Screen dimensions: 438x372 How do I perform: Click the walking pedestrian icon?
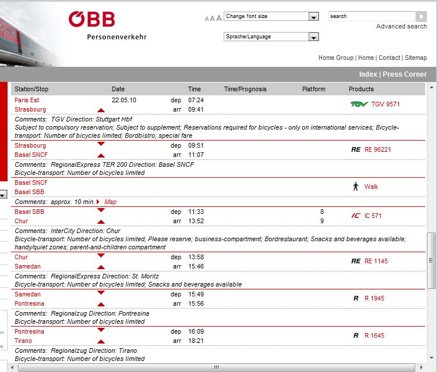[x=356, y=187]
